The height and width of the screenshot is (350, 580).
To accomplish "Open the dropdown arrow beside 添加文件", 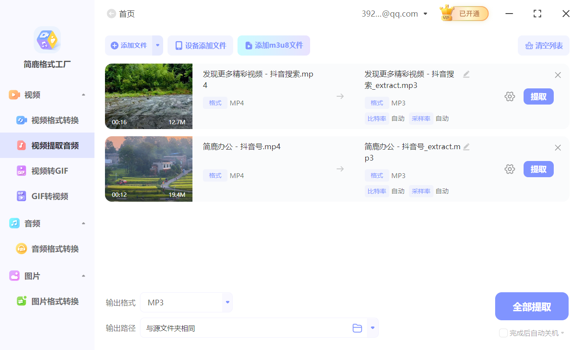I will 157,45.
